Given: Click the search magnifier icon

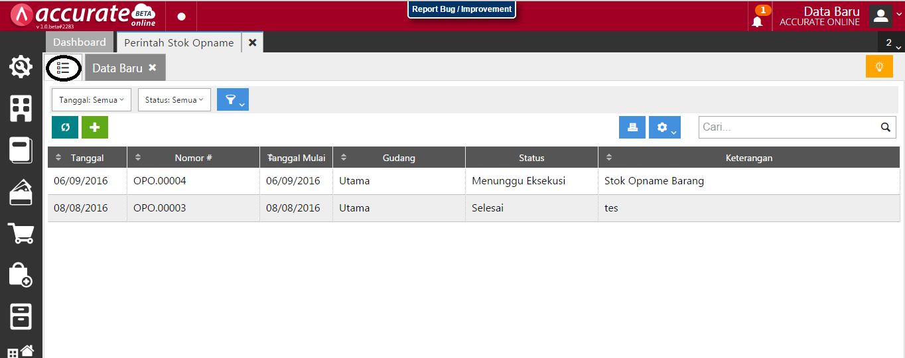Looking at the screenshot, I should pos(884,127).
